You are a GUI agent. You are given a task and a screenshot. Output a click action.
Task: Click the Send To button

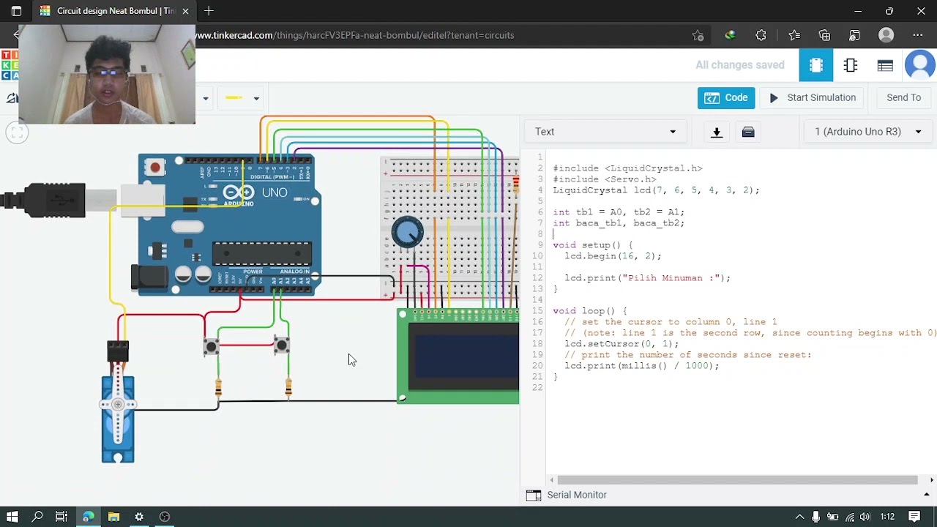pyautogui.click(x=903, y=97)
